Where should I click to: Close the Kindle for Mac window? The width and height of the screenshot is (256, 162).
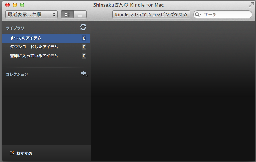[x=7, y=5]
